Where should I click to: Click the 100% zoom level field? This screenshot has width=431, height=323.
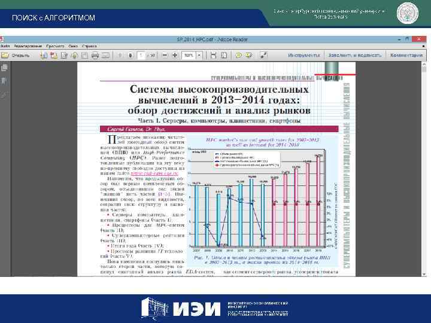(189, 56)
